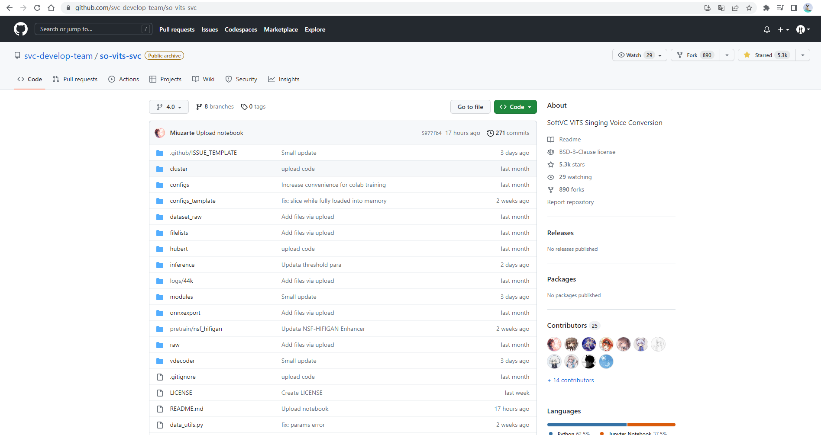The width and height of the screenshot is (821, 435).
Task: Open the 5977fb4 commit hash
Action: pos(432,133)
